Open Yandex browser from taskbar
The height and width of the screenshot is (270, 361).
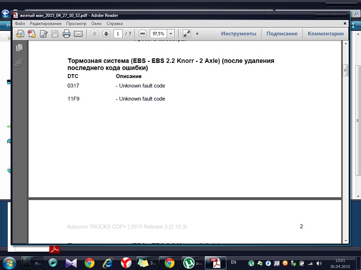click(126, 263)
